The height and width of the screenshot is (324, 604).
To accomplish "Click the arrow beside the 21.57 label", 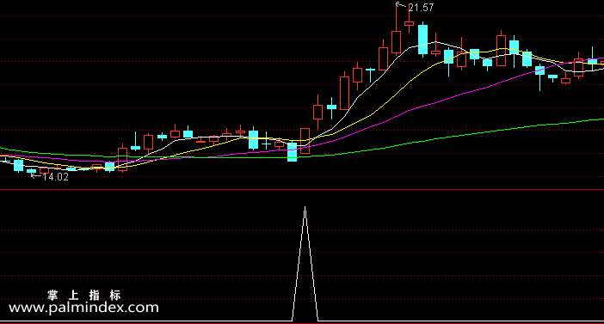I will [401, 5].
